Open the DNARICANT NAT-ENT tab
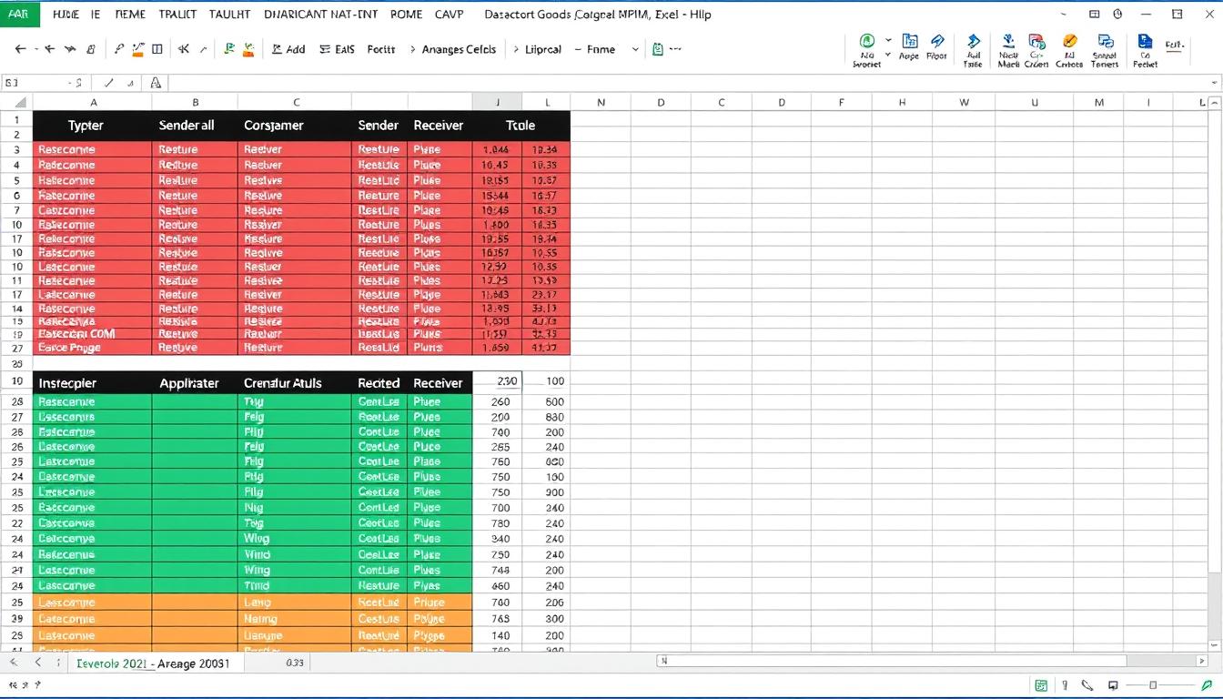The width and height of the screenshot is (1223, 699). tap(321, 15)
